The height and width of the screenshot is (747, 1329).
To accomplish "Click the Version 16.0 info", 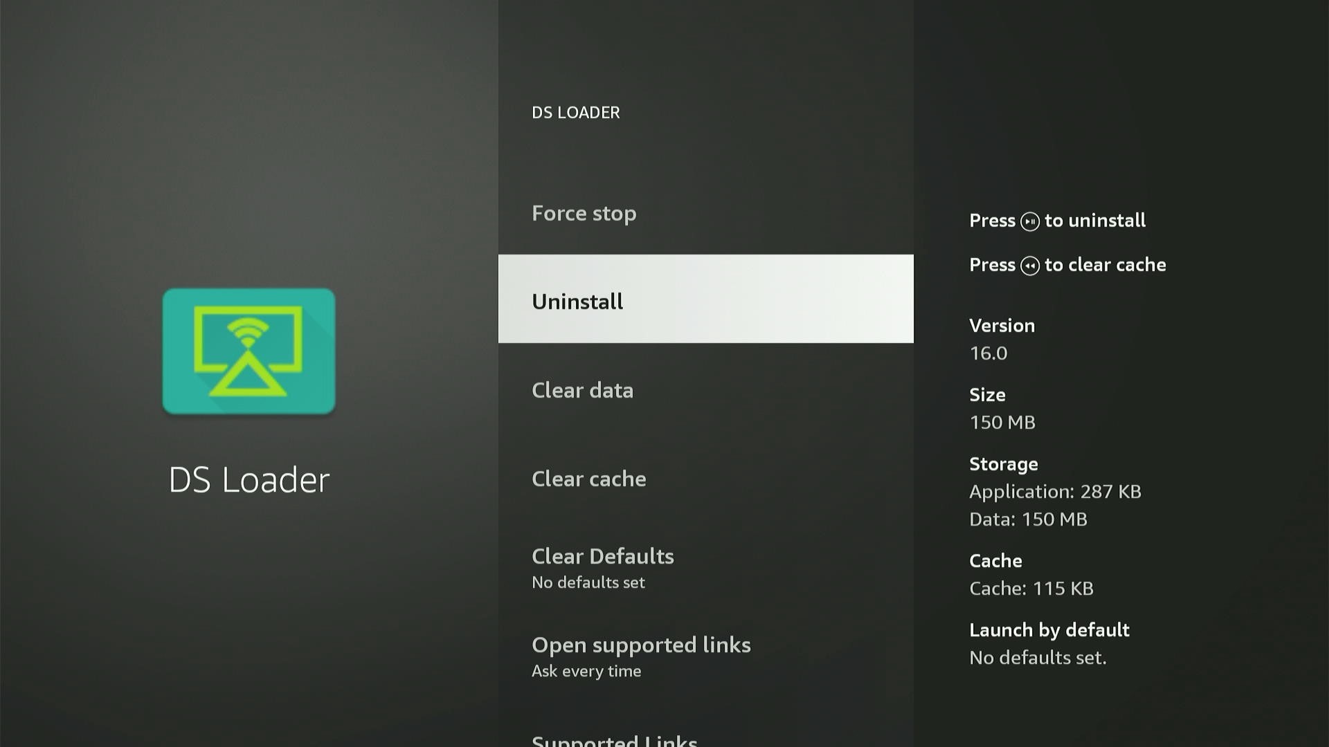I will pos(1002,339).
